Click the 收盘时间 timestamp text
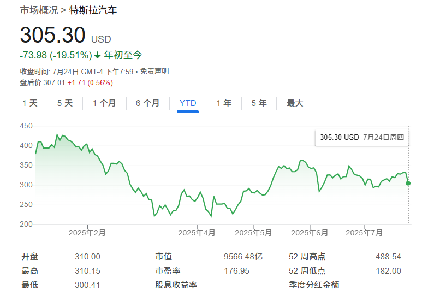The height and width of the screenshot is (301, 428). 76,72
